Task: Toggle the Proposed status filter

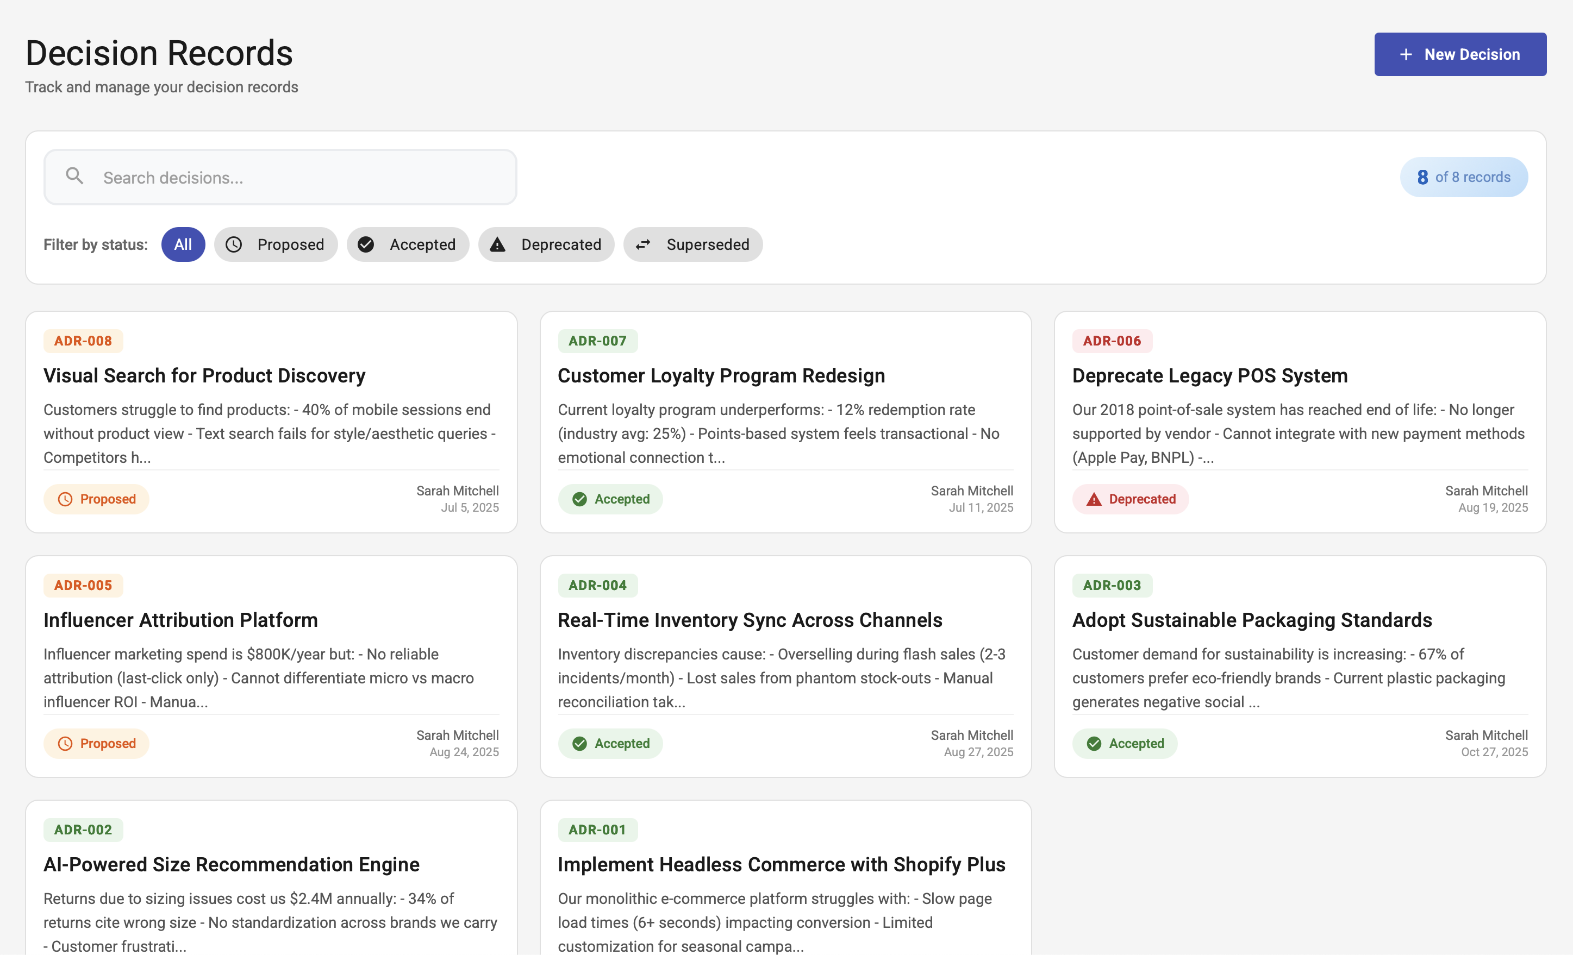Action: click(276, 244)
